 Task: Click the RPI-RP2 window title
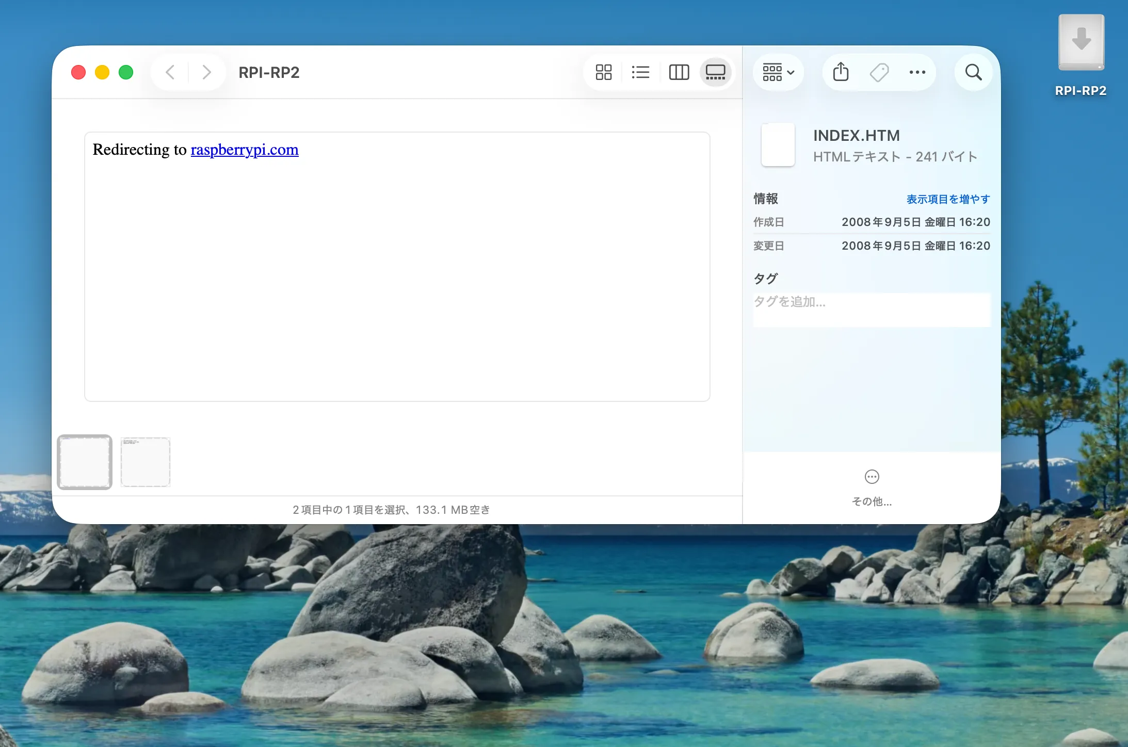click(x=269, y=72)
